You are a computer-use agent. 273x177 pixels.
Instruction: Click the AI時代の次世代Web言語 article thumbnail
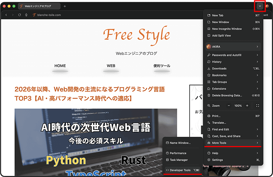pyautogui.click(x=96, y=142)
